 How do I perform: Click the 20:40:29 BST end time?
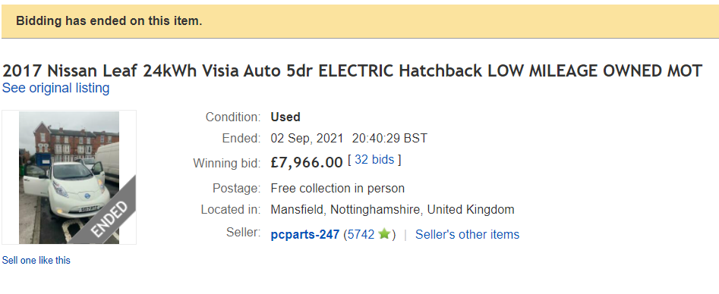(x=389, y=139)
